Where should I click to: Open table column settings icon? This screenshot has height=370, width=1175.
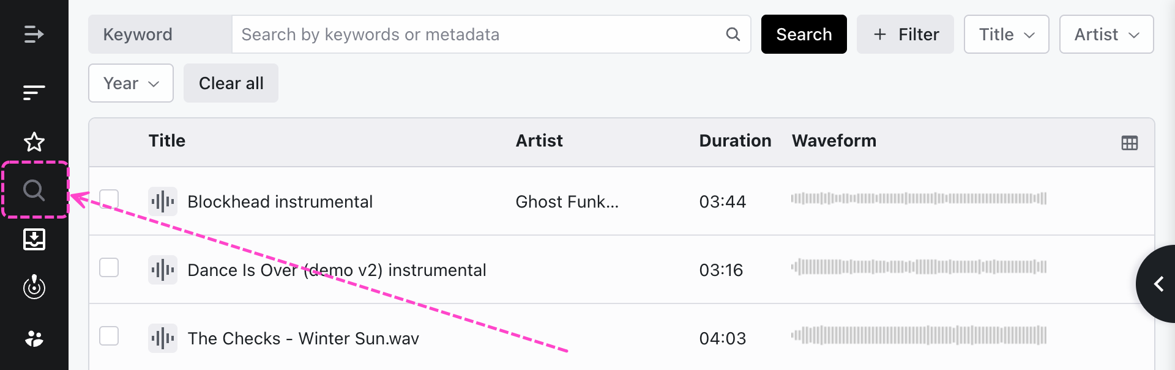[1129, 143]
